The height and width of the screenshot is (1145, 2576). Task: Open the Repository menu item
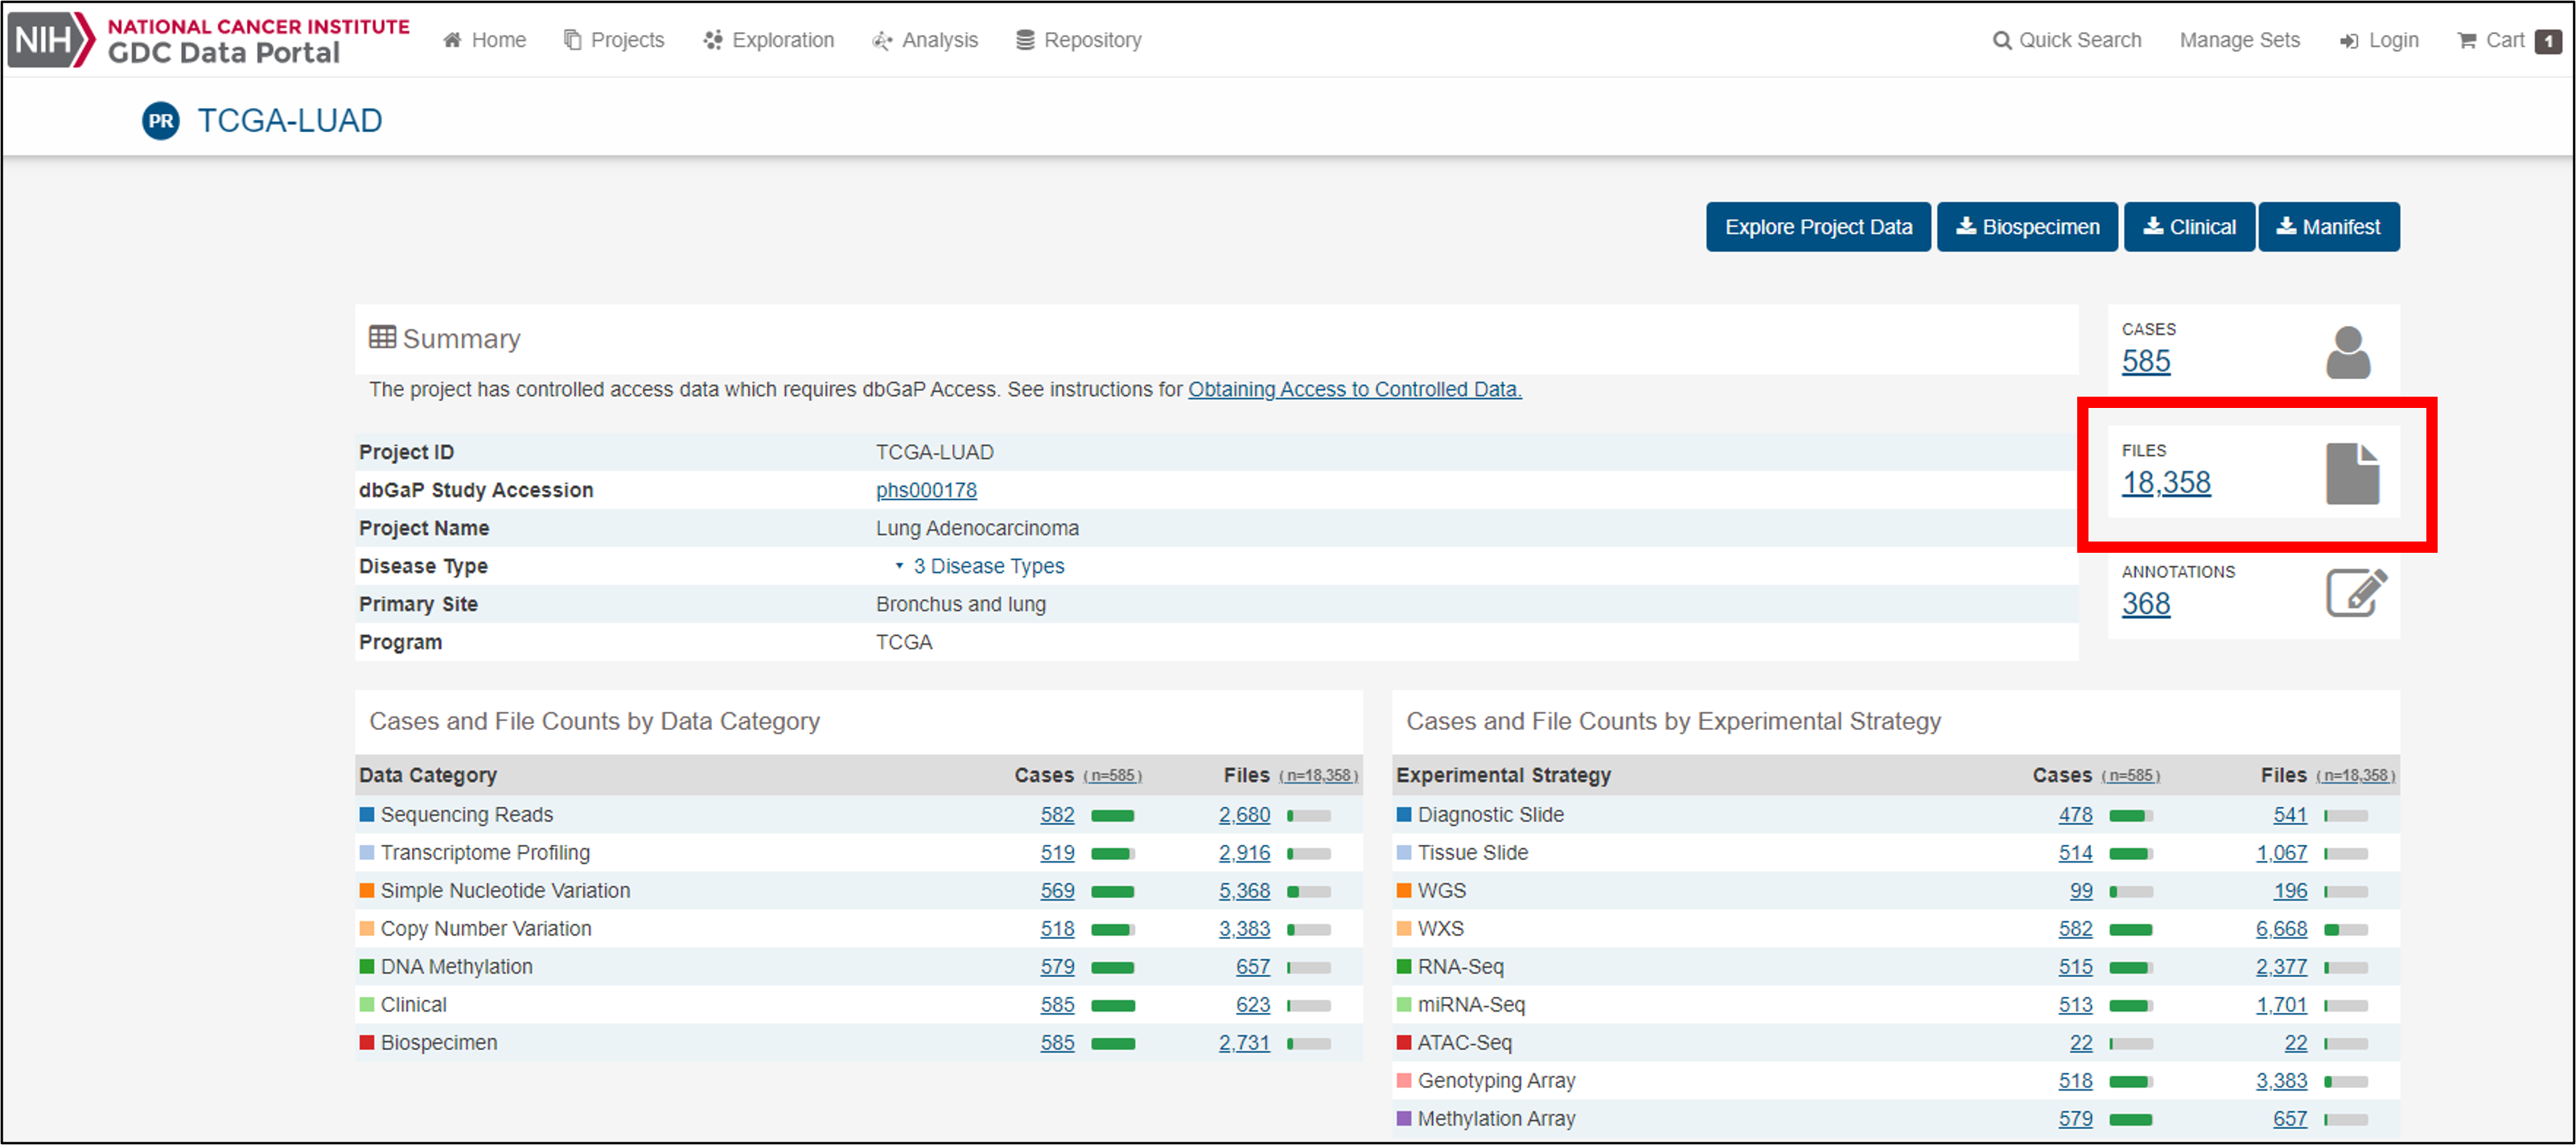coord(1079,40)
